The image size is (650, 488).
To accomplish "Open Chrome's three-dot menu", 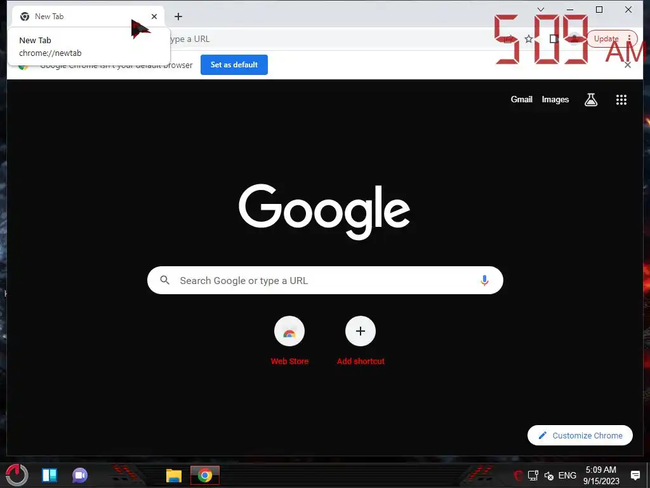I will tap(629, 39).
